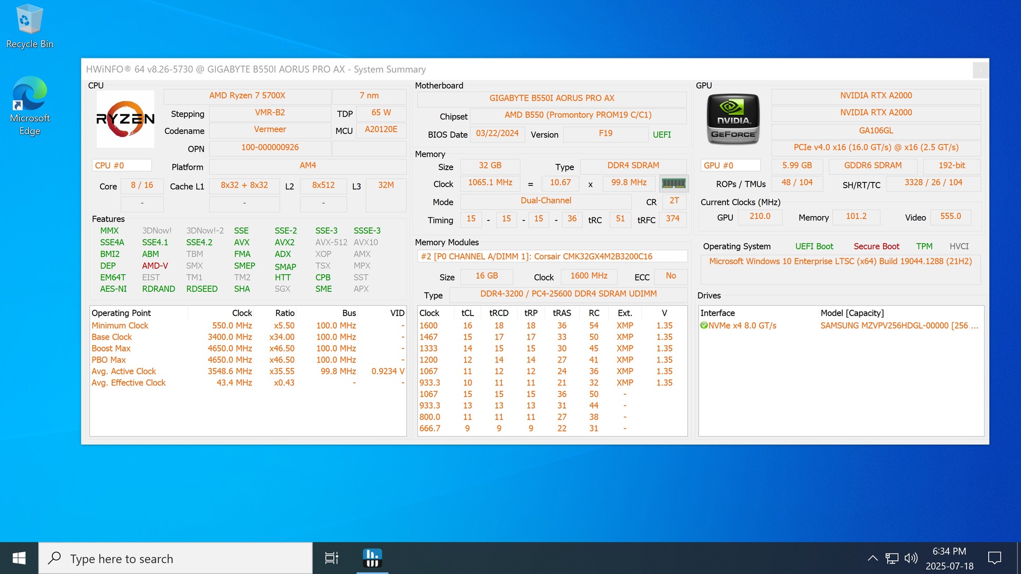Click the GIGABYTE B550I AORUS PRO AX field
This screenshot has height=574, width=1021.
(551, 98)
